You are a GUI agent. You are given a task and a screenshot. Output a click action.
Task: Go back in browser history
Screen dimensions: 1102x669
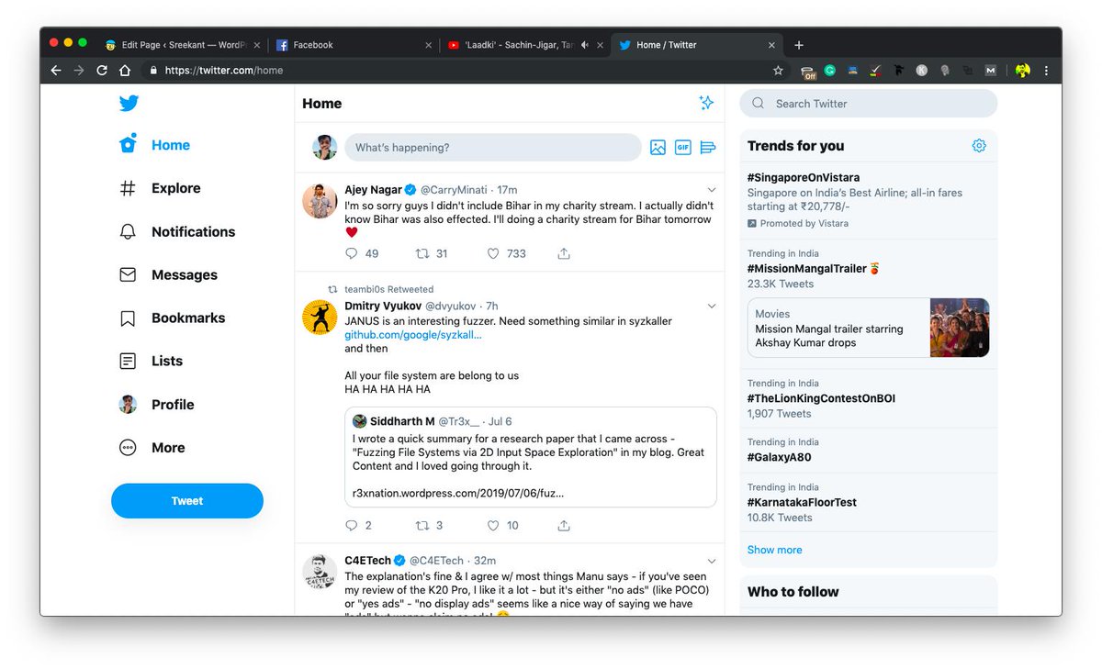[x=56, y=71]
